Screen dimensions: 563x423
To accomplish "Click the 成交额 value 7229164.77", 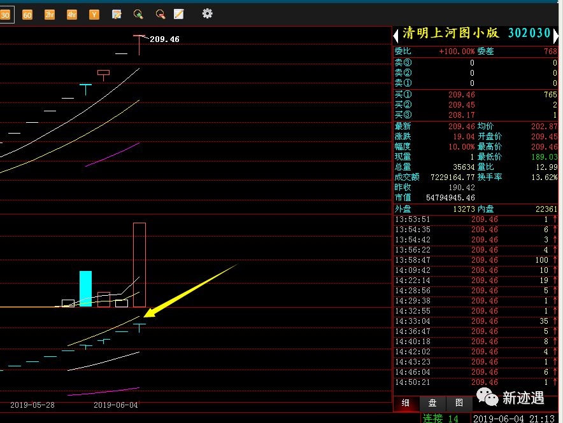I will pos(453,177).
